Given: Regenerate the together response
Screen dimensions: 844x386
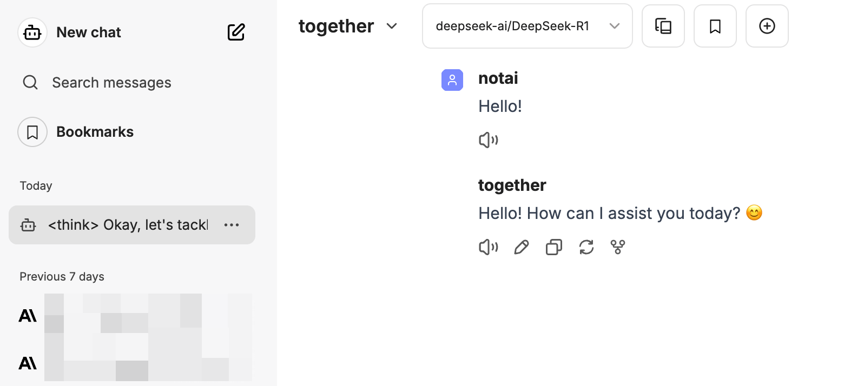Looking at the screenshot, I should [x=586, y=248].
